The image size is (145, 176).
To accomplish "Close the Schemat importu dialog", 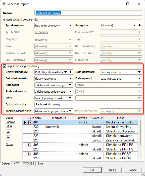I will (139, 4).
